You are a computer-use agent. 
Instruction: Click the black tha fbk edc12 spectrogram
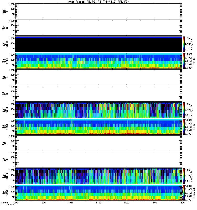tap(98, 44)
